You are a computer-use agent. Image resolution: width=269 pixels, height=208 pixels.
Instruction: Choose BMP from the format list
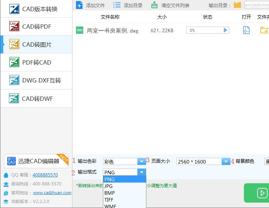125,193
